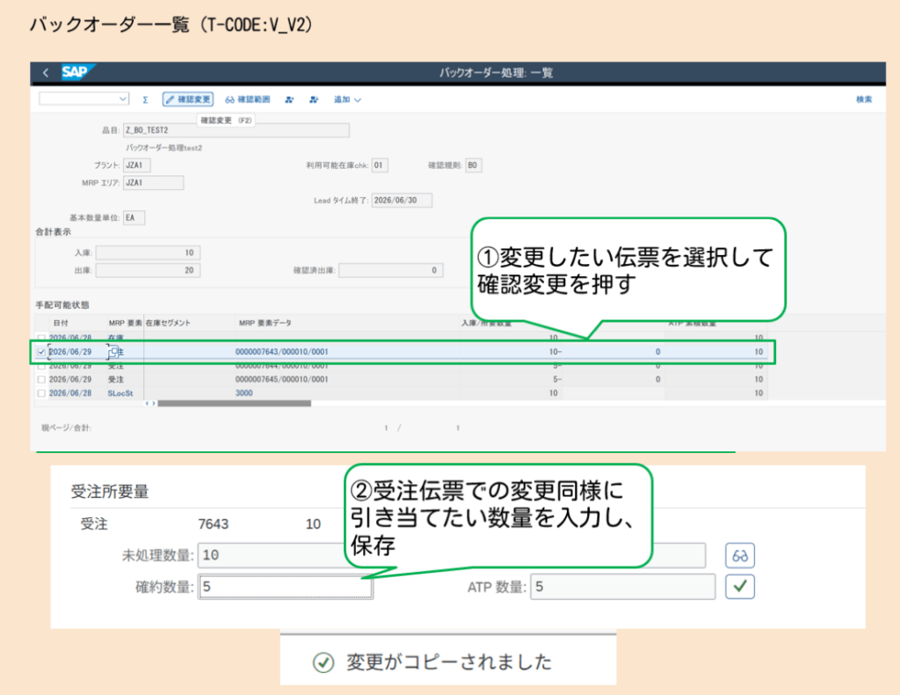The image size is (900, 695).
Task: Click the 品目 field containing Z_BO_TEST2
Action: tap(236, 130)
